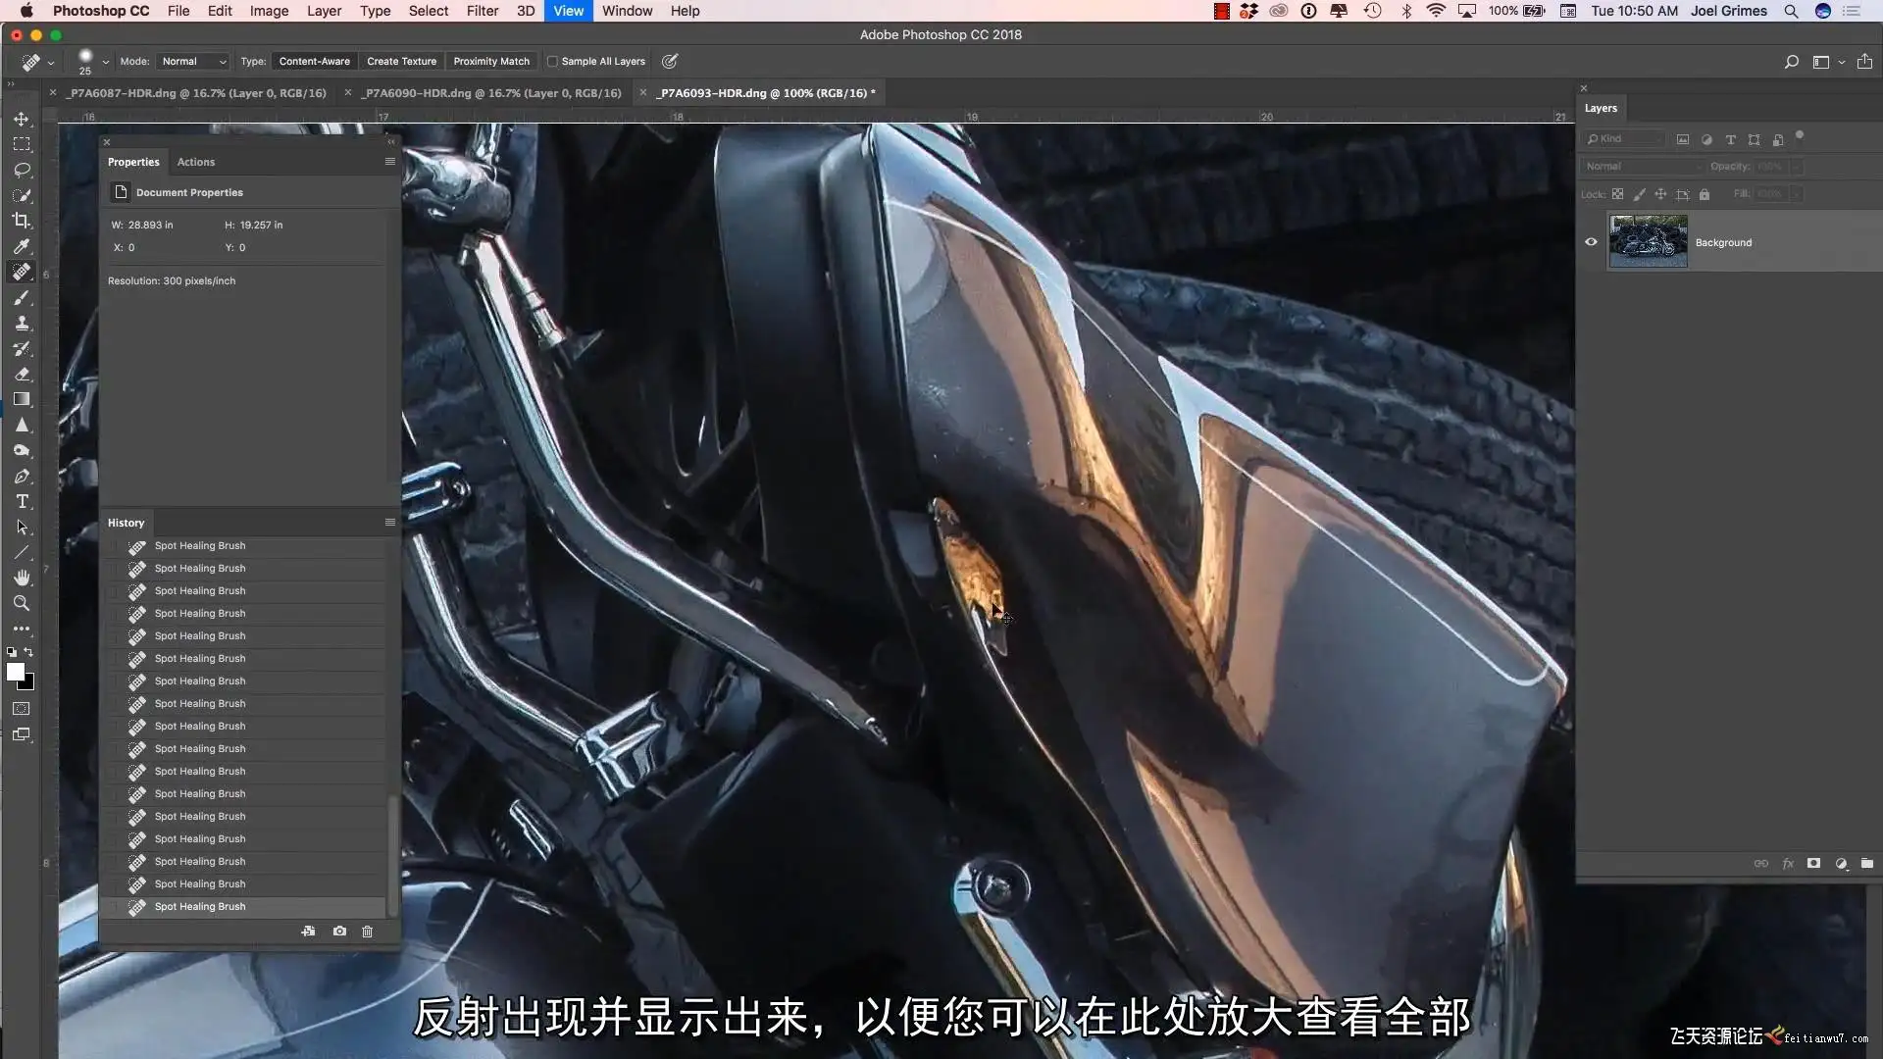
Task: Select the Clone Stamp tool
Action: (22, 323)
